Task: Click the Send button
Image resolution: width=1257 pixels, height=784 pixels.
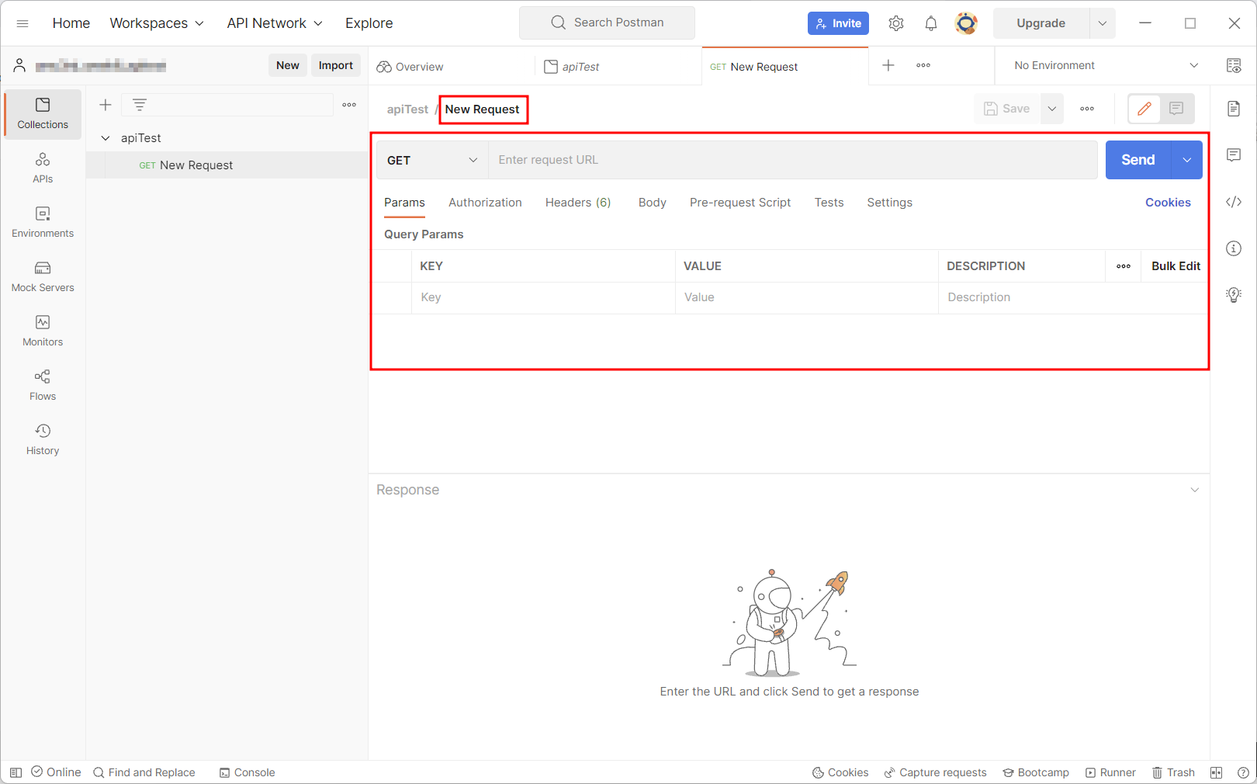Action: coord(1138,160)
